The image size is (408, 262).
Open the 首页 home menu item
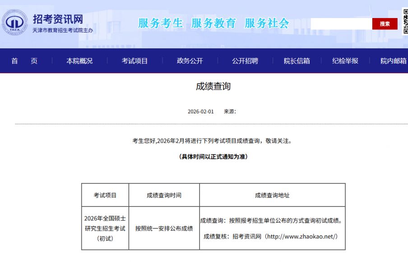tap(24, 61)
